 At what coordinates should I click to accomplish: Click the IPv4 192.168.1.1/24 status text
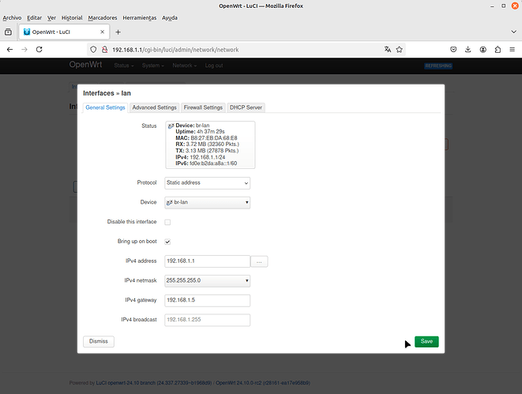[x=208, y=157]
